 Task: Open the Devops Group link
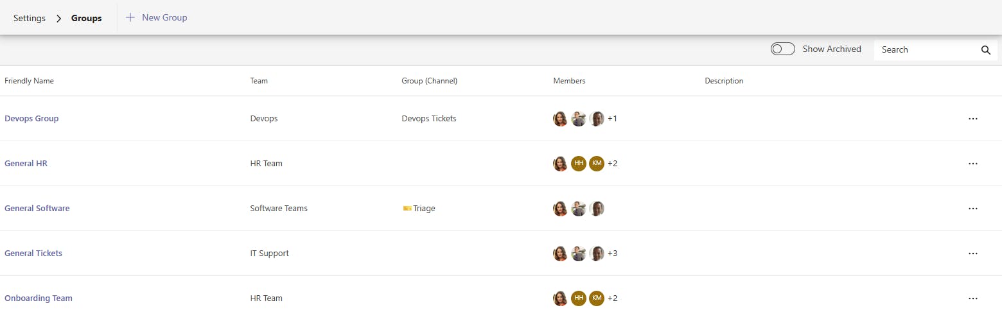[x=31, y=119]
